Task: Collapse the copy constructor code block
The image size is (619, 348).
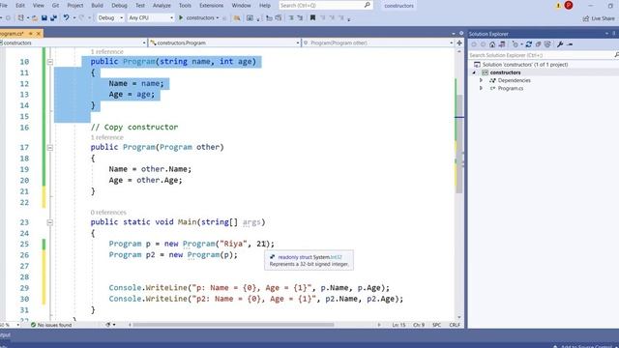Action: click(x=50, y=148)
